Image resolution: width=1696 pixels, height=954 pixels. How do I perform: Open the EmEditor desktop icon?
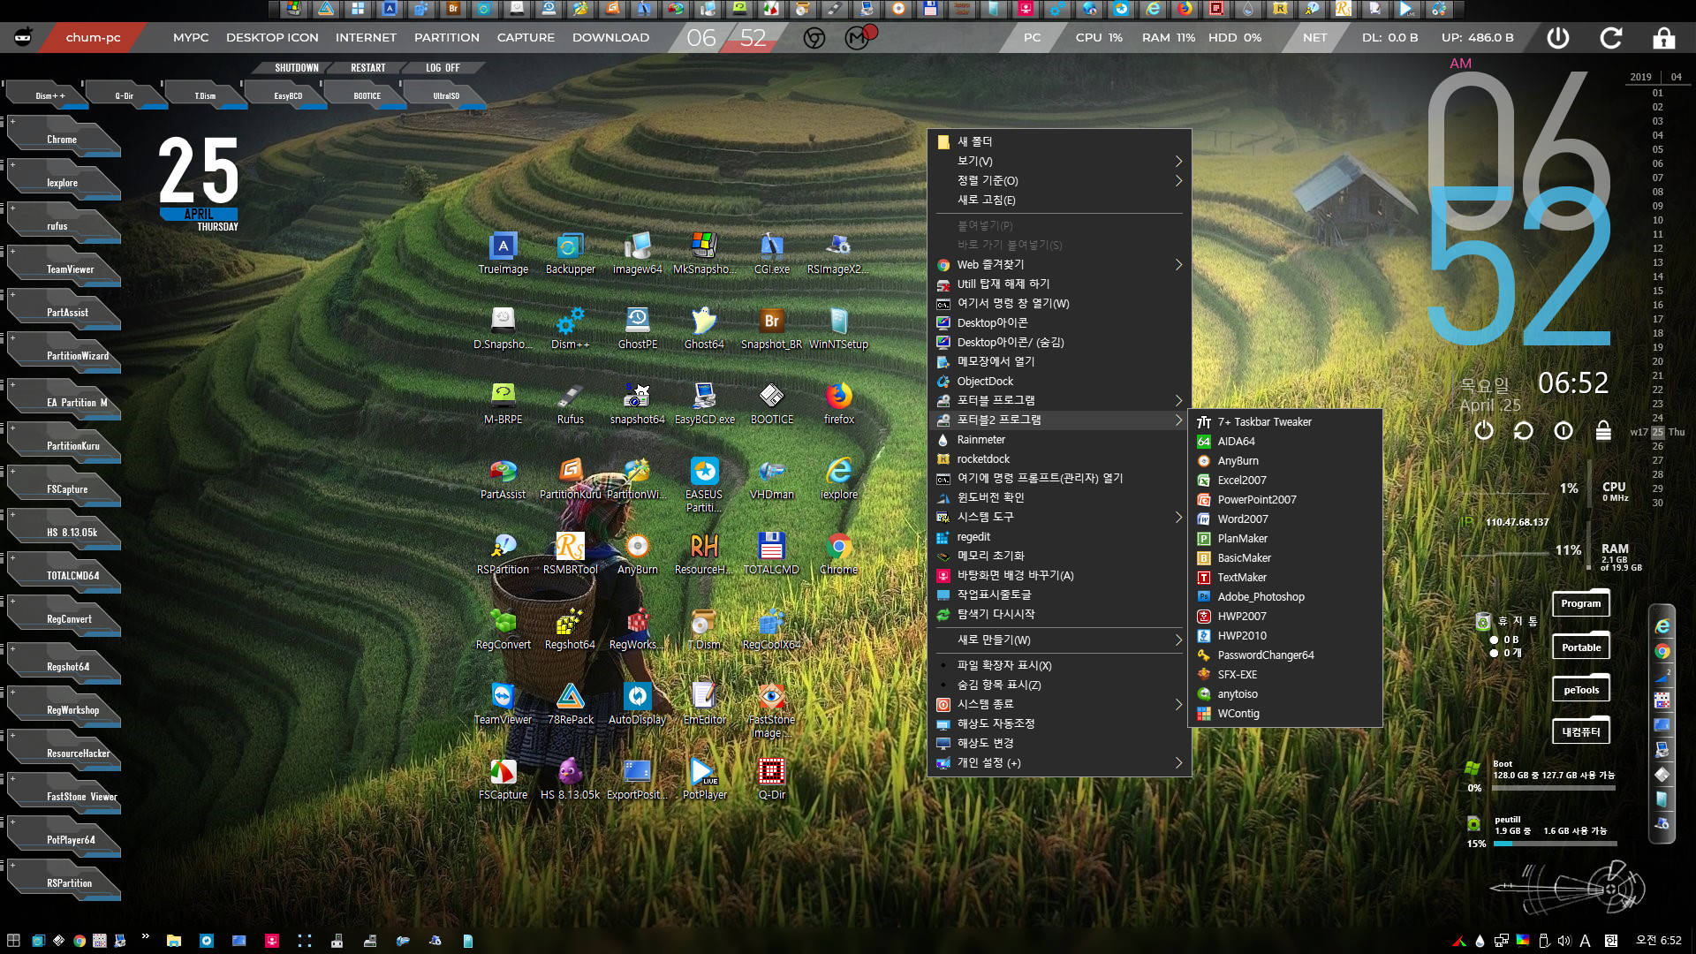point(704,703)
